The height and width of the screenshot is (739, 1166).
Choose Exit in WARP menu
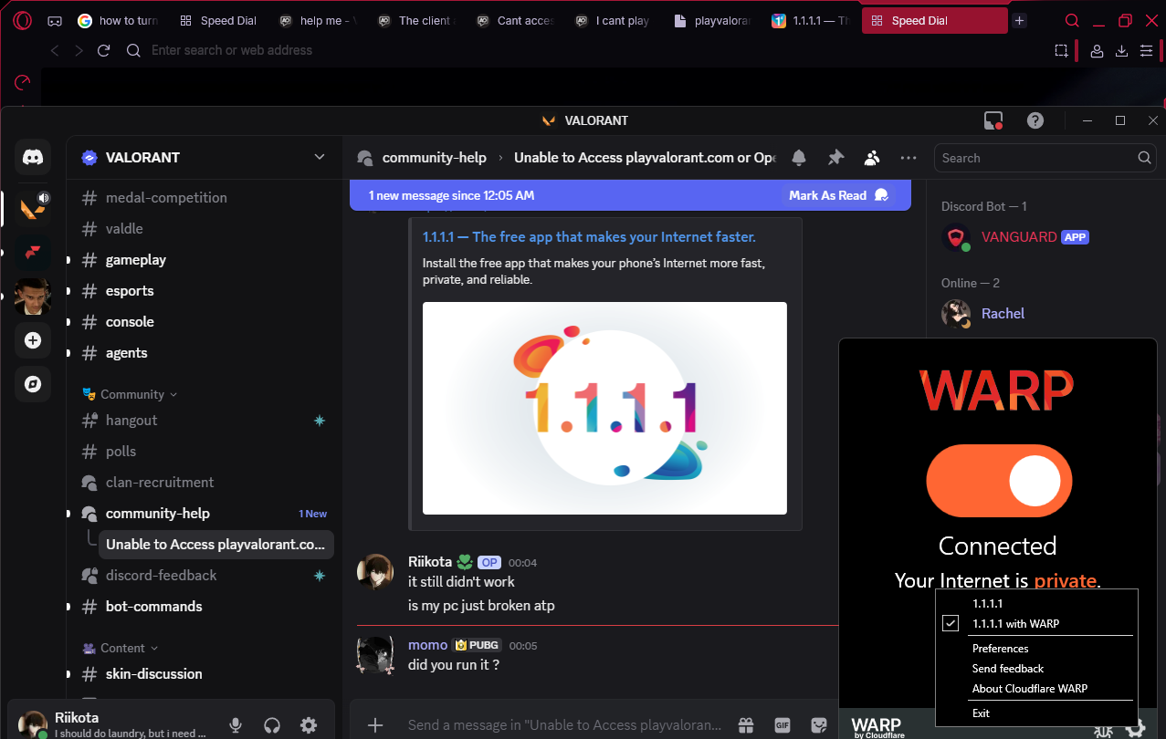(981, 713)
